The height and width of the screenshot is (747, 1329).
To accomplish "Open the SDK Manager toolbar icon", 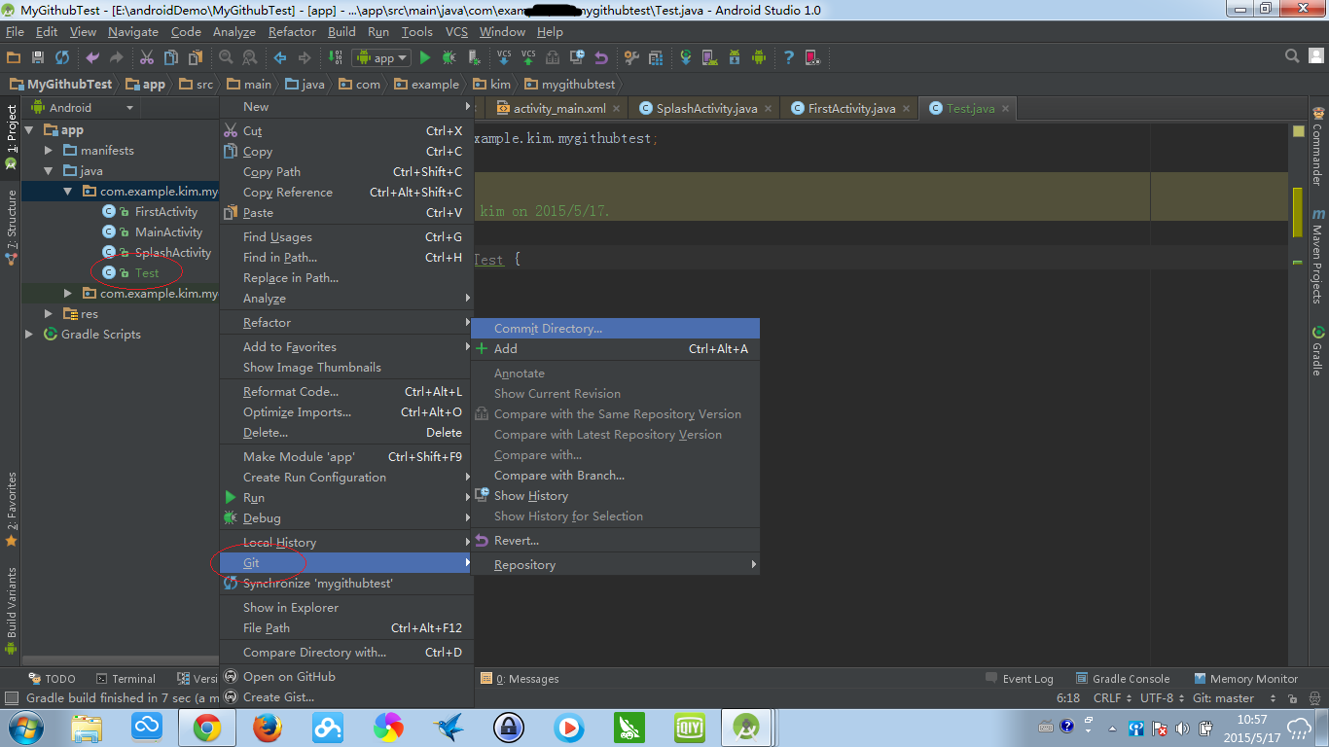I will pos(734,58).
